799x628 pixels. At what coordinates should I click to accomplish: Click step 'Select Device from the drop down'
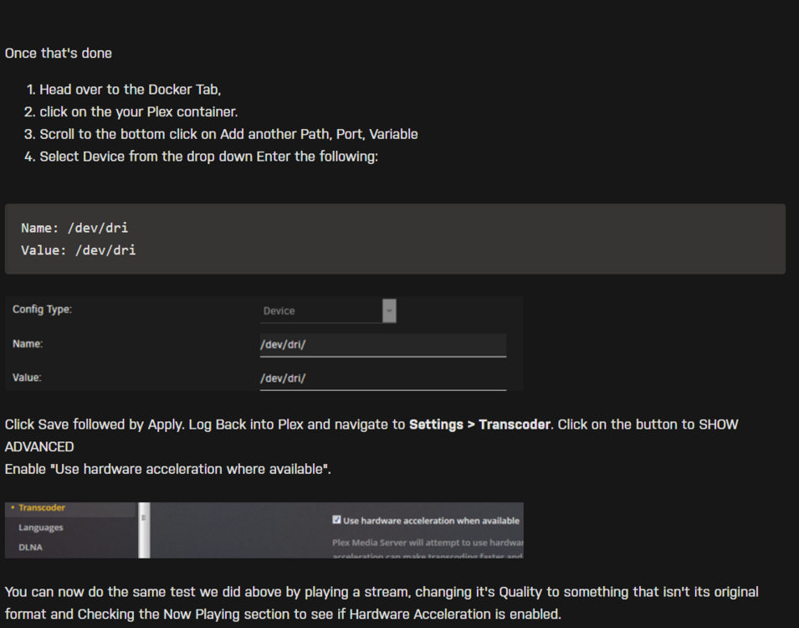209,157
